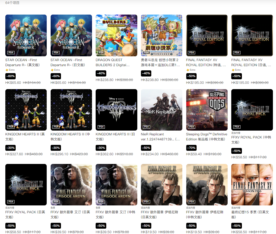The image size is (276, 234).
Task: Click the Extra icon under FINAL FANTASY XV ROYAL EDITION (韩语)
Action: coord(188,70)
